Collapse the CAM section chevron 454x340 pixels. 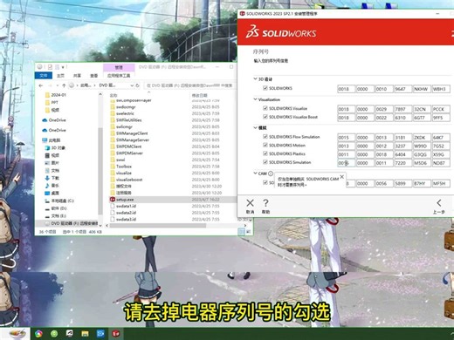tap(255, 173)
